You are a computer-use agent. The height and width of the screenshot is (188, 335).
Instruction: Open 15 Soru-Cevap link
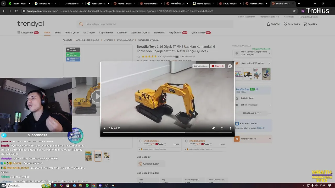click(x=188, y=56)
